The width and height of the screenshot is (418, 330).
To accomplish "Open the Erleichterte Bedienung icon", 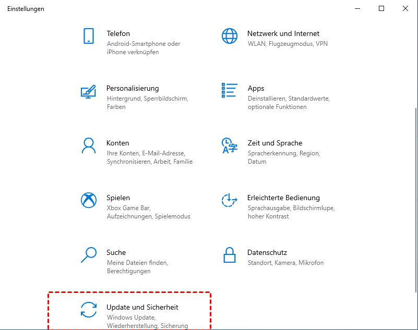I will tap(229, 200).
